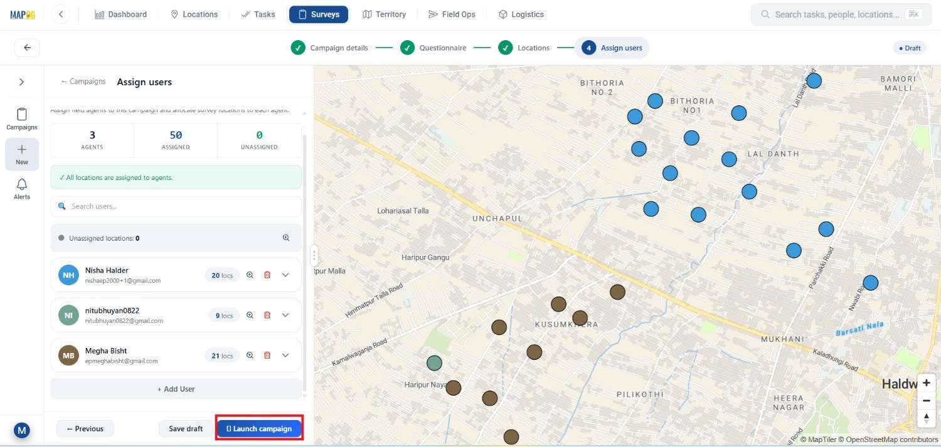
Task: Delete nitubhuyan0822 from the campaign
Action: coord(267,315)
